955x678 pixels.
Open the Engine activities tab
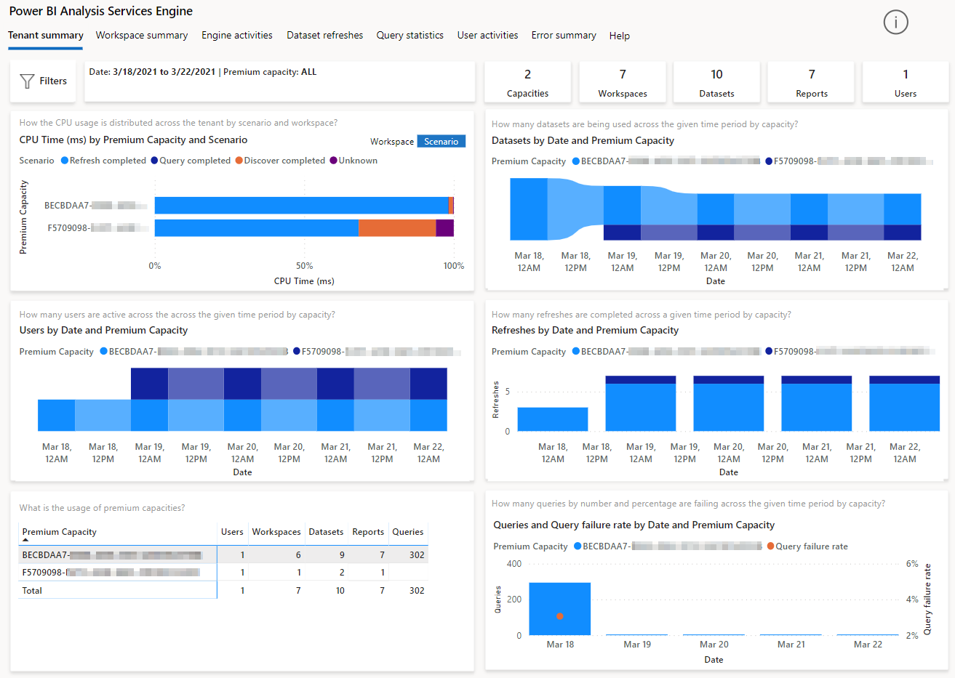coord(237,35)
